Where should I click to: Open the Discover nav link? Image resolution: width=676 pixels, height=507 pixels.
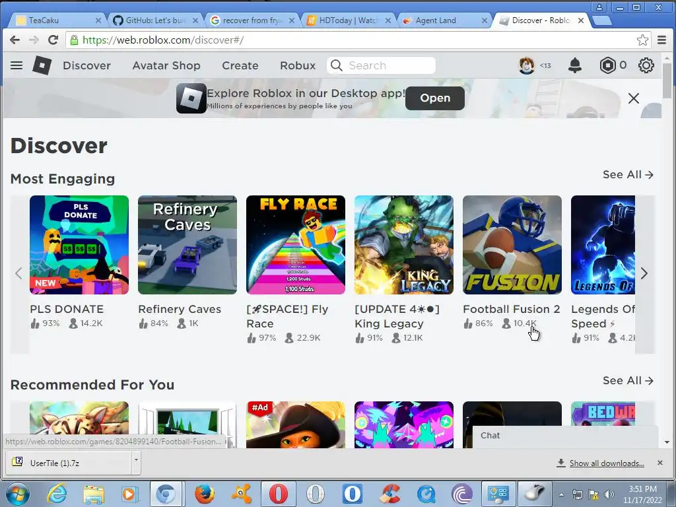(x=86, y=65)
